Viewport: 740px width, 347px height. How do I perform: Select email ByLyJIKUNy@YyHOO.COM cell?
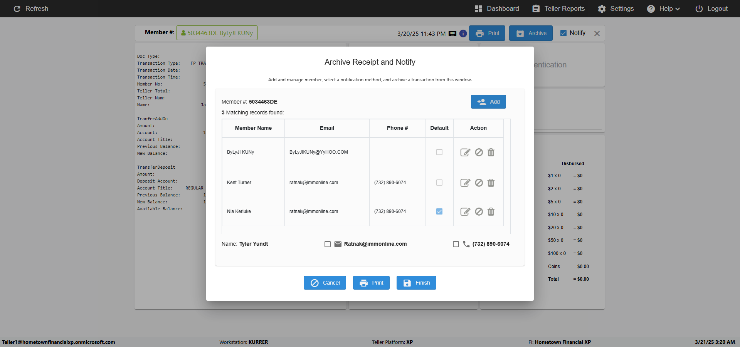tap(327, 153)
